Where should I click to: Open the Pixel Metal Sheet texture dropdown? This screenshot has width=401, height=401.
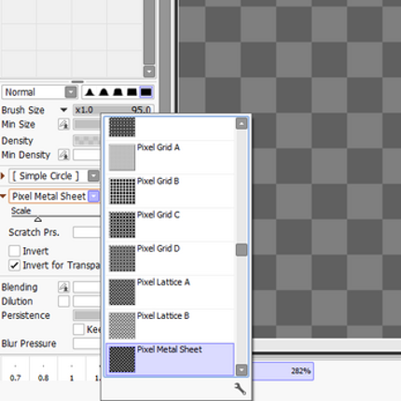(93, 197)
